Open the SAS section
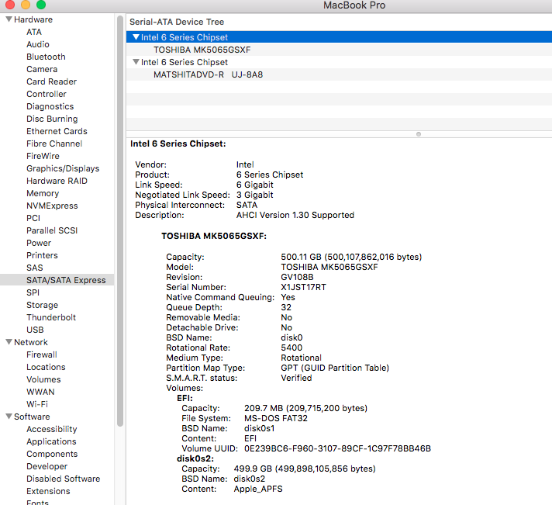Viewport: 552px width, 505px height. tap(34, 268)
